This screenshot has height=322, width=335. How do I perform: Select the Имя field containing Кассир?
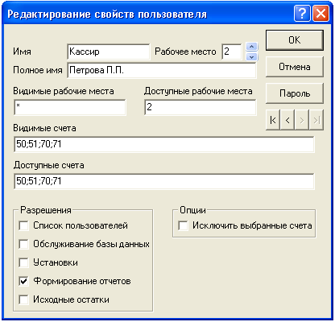109,52
